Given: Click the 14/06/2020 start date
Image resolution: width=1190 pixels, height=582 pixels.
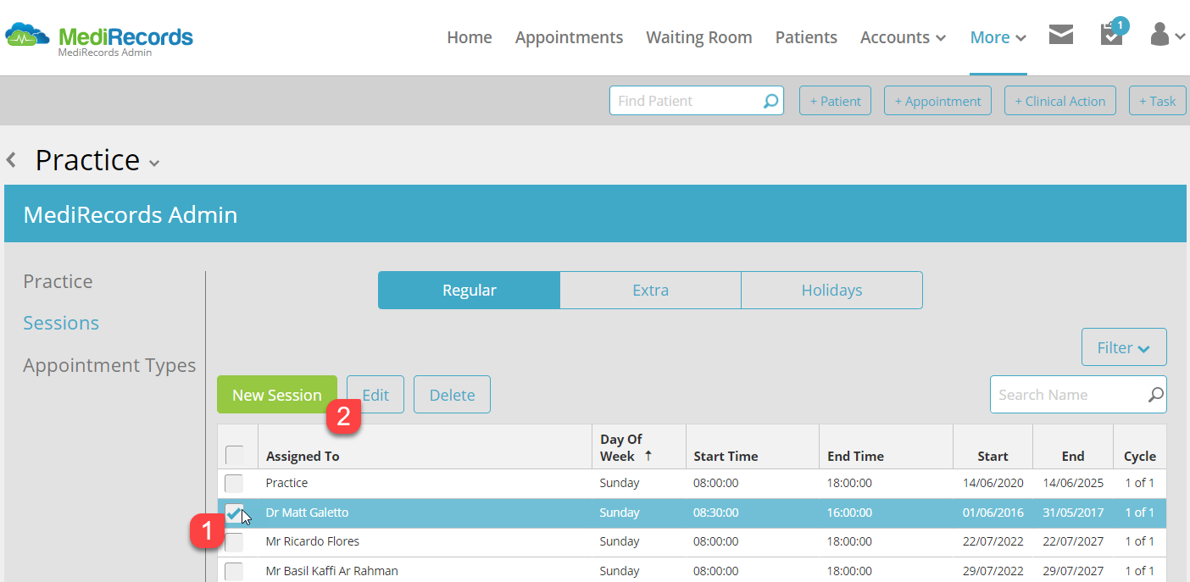Looking at the screenshot, I should pyautogui.click(x=993, y=483).
